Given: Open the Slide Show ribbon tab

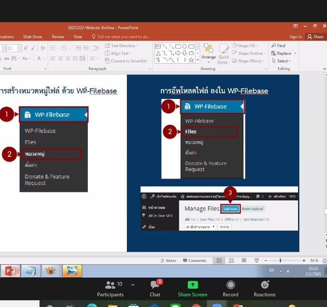Looking at the screenshot, I should click(x=32, y=37).
